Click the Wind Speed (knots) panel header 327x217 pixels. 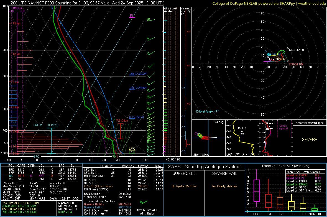click(x=170, y=10)
